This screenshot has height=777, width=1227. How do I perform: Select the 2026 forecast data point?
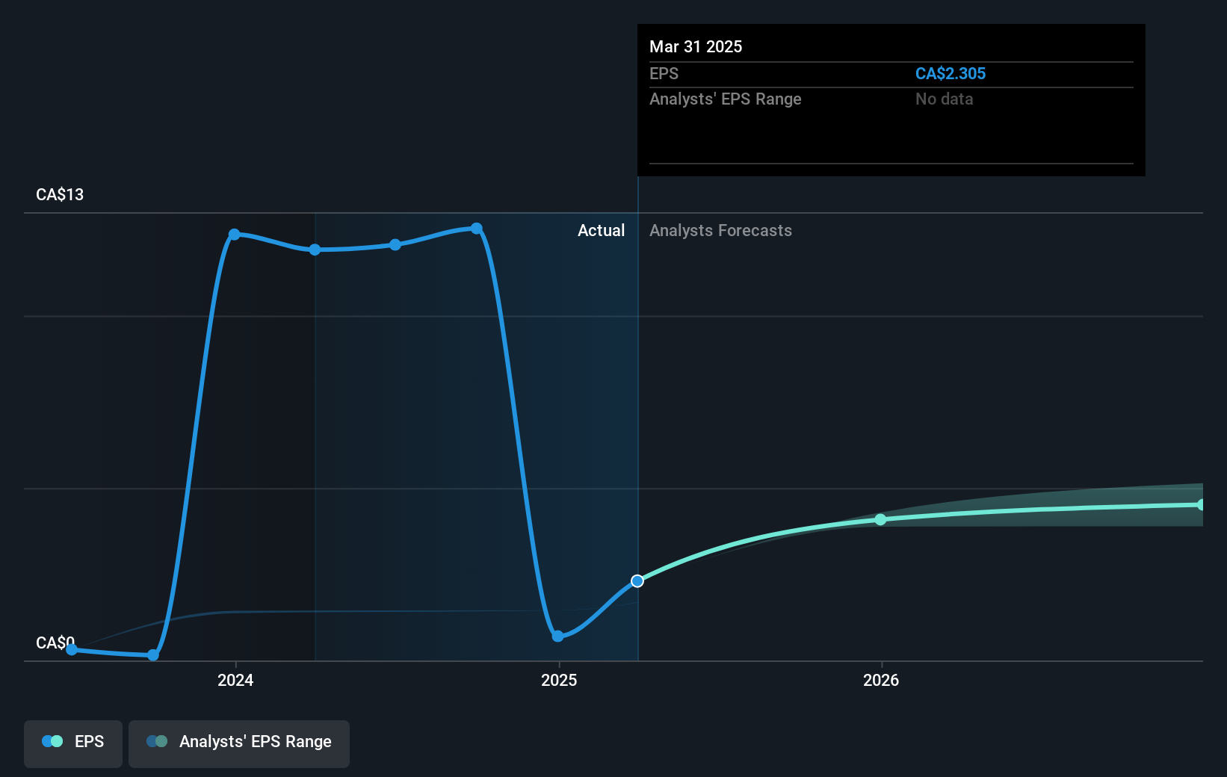880,519
